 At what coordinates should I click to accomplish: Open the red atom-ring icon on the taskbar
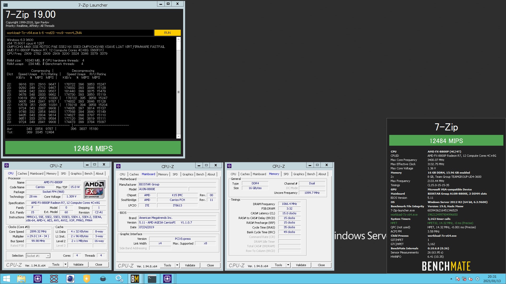tap(54, 279)
